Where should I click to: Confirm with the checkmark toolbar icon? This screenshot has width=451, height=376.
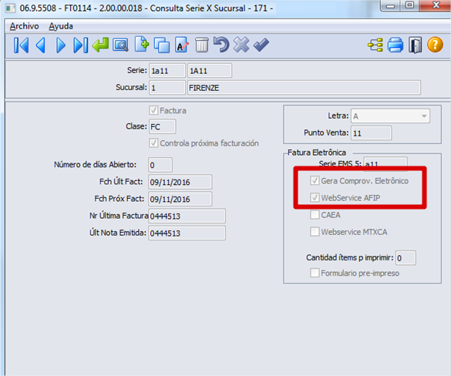coord(261,45)
